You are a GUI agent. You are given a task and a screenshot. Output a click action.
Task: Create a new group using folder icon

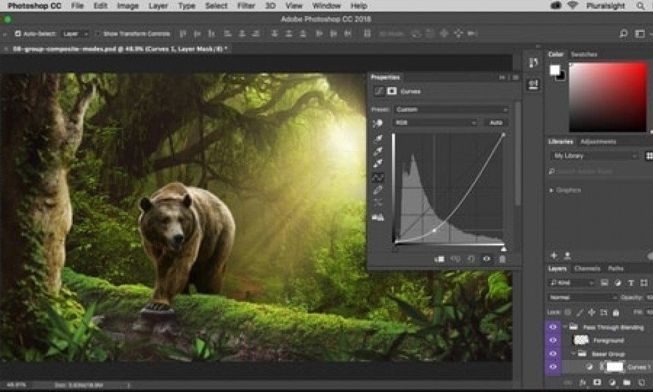(626, 382)
